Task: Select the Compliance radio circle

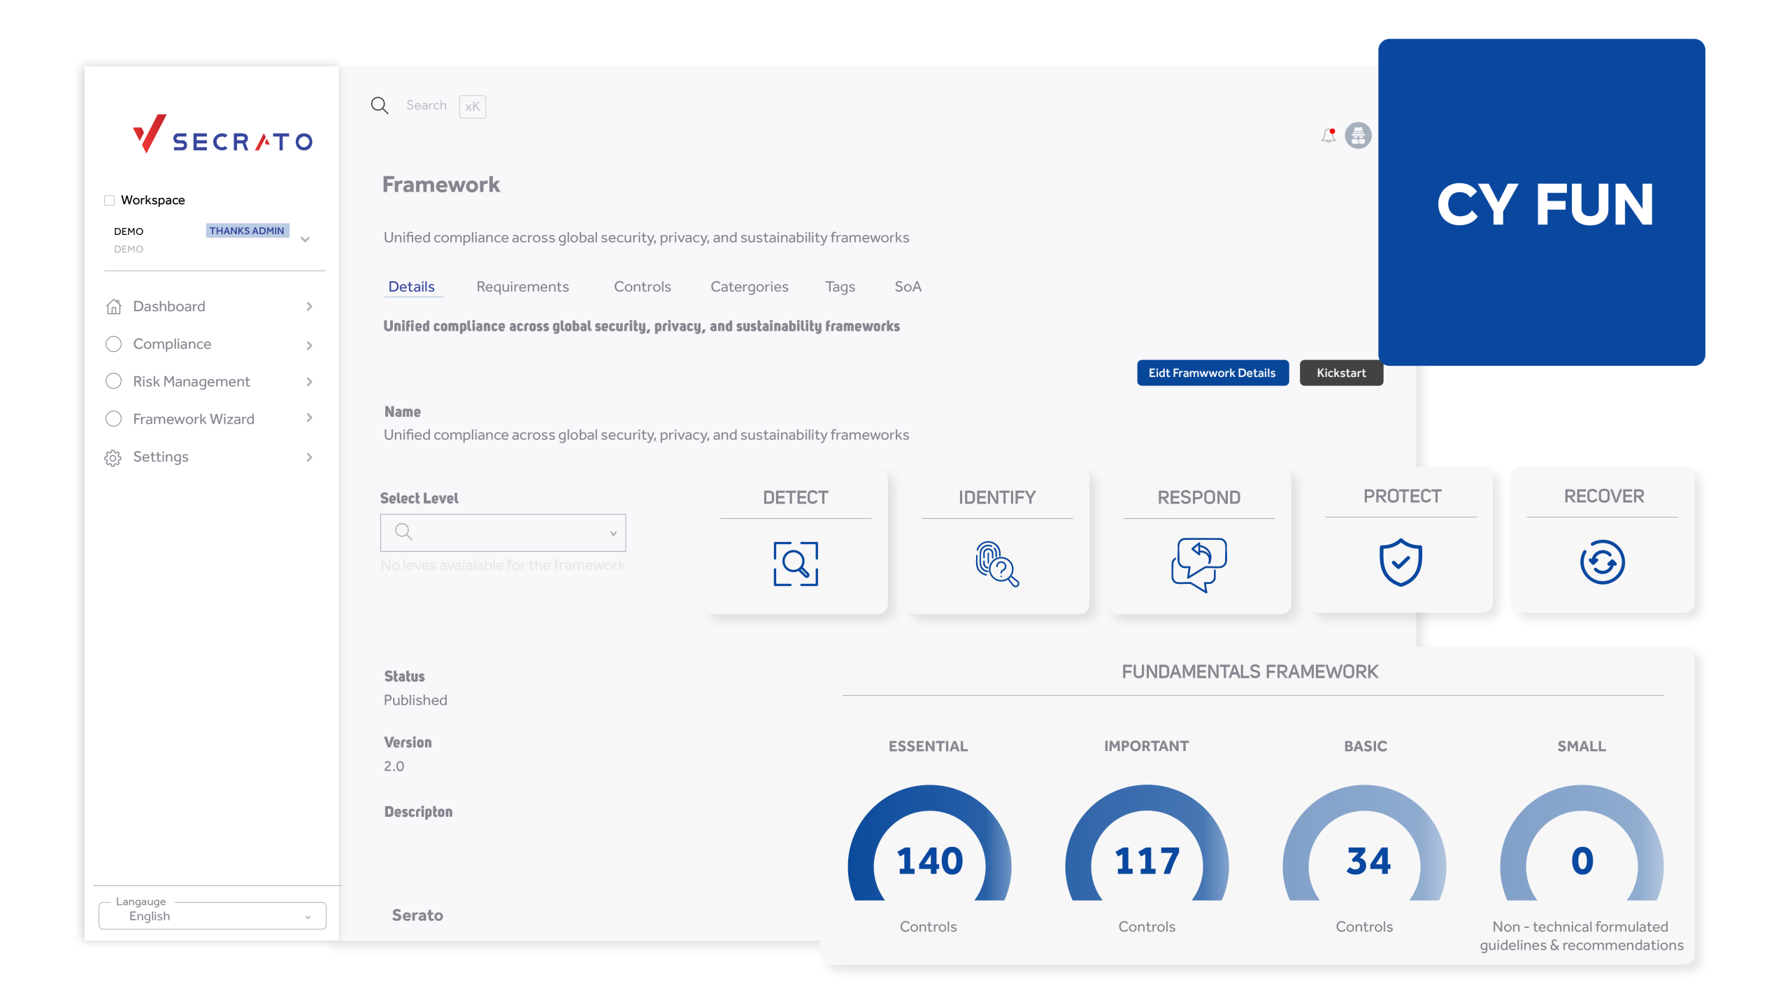Action: pyautogui.click(x=113, y=344)
